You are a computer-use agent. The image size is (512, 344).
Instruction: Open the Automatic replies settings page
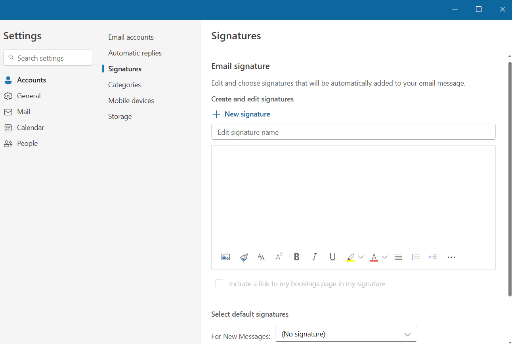(135, 53)
